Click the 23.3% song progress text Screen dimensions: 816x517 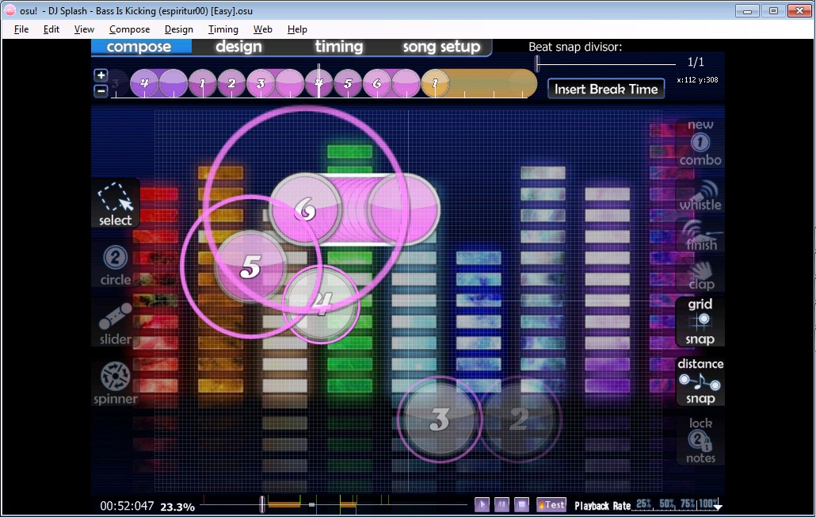[177, 507]
